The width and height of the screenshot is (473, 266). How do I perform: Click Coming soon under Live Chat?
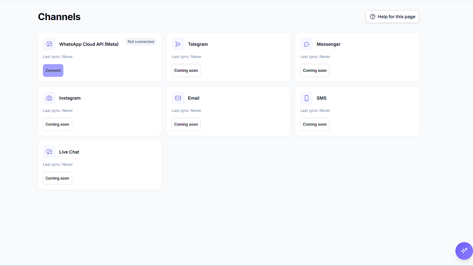[57, 178]
